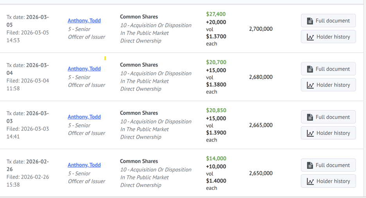The height and width of the screenshot is (198, 366).
Task: Click the 2,650,000 balance figure
Action: (x=260, y=173)
